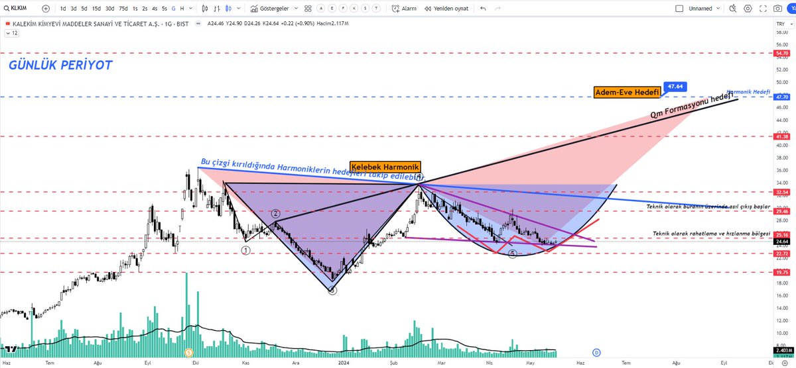This screenshot has width=796, height=368.
Task: Click the circled S shortcut icon
Action: coord(365,9)
